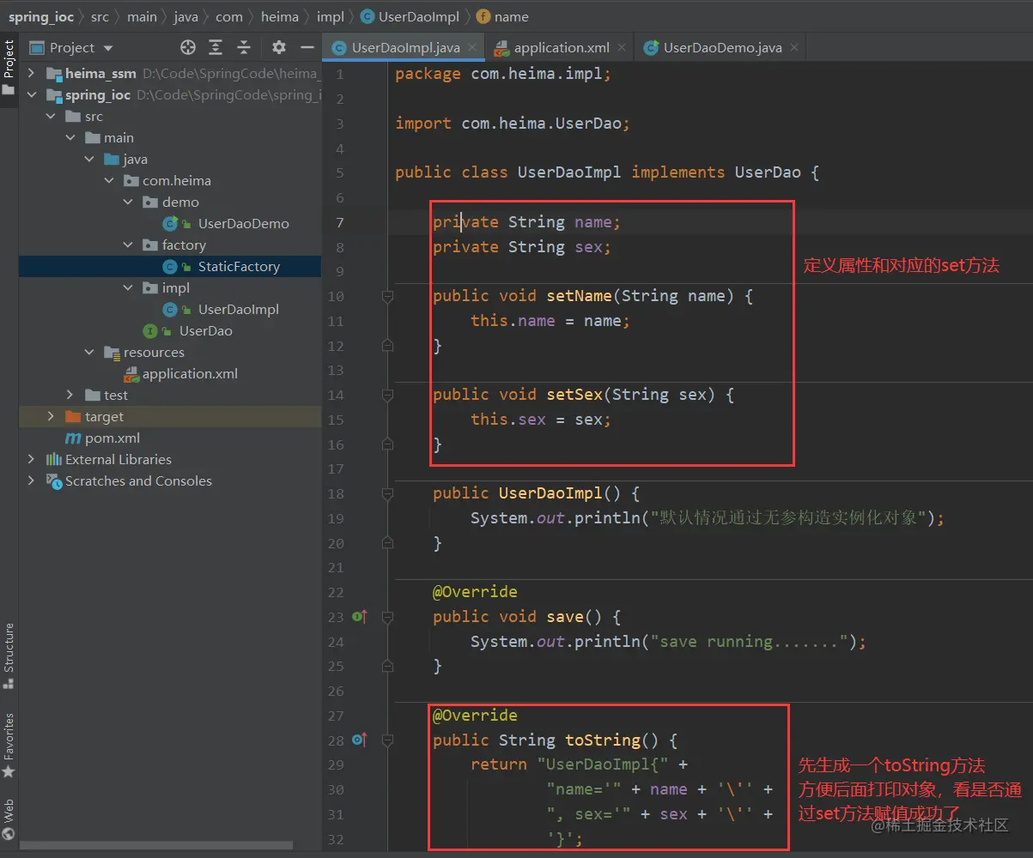Click the Expand All icon in Project toolbar
1033x858 pixels.
point(216,48)
